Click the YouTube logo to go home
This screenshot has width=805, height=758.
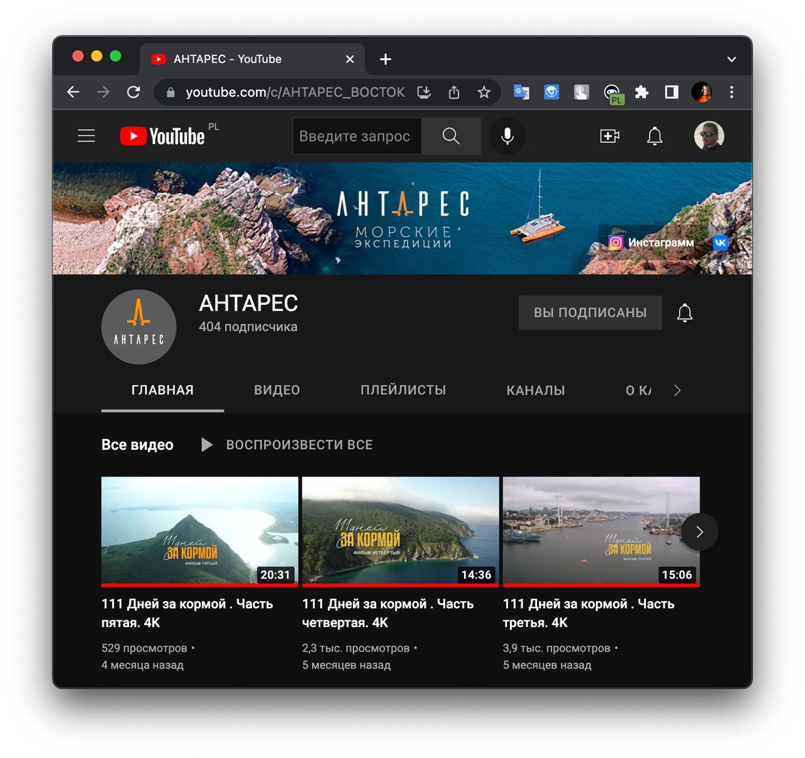point(162,136)
